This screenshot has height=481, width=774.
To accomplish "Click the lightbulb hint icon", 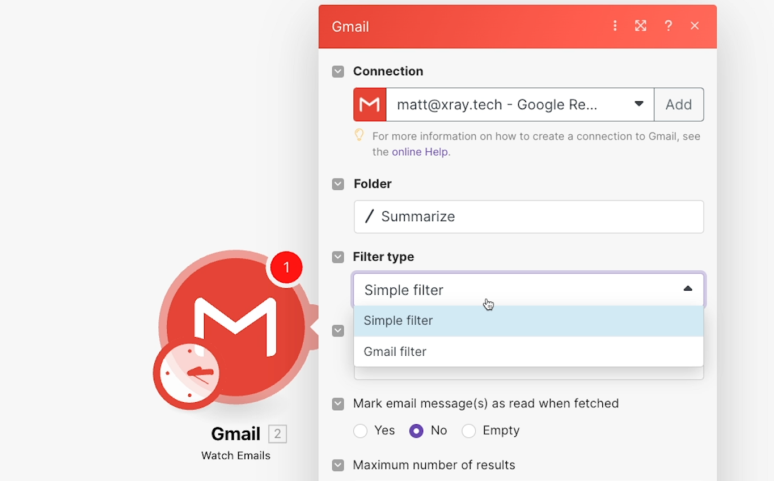I will click(359, 135).
